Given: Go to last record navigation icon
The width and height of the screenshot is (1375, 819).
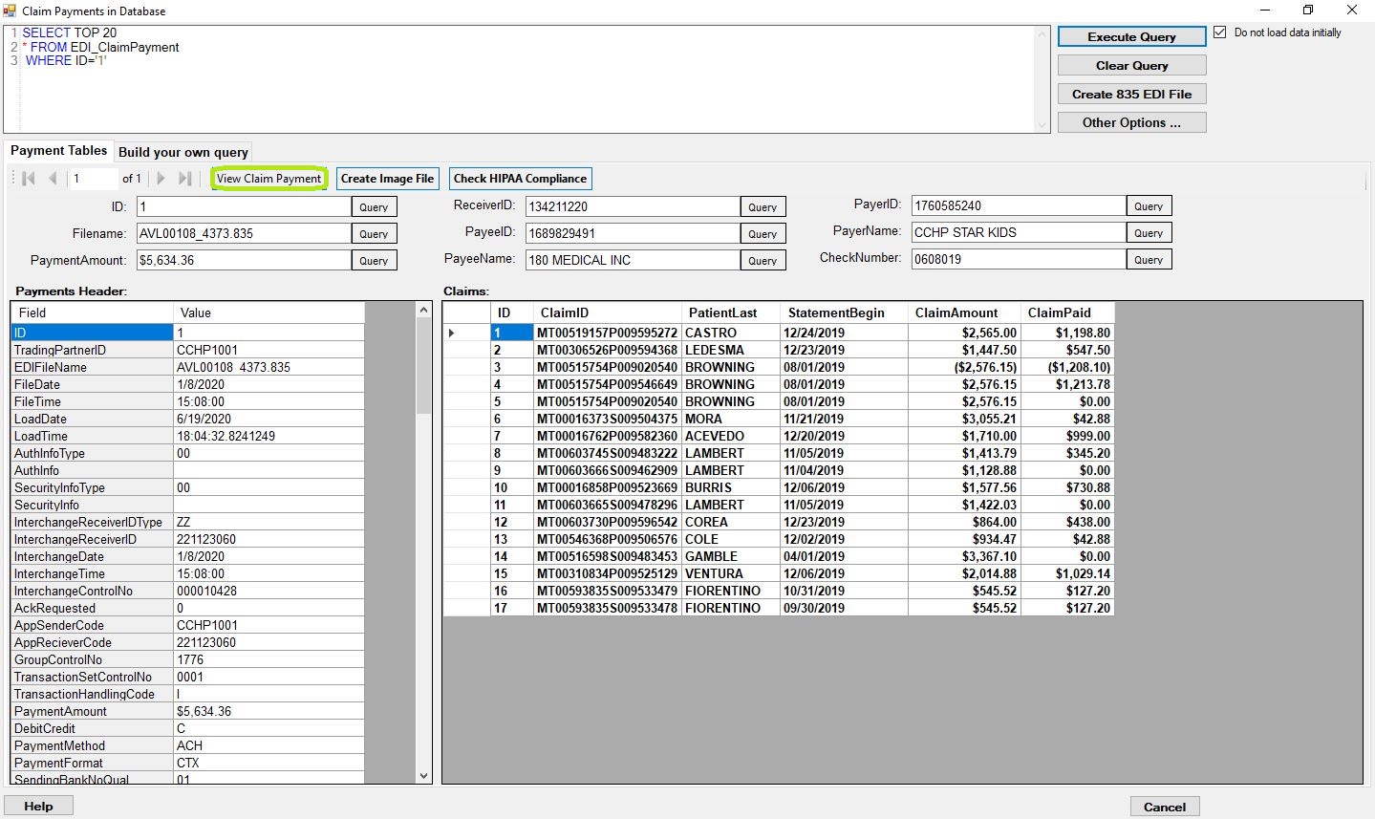Looking at the screenshot, I should coord(185,179).
